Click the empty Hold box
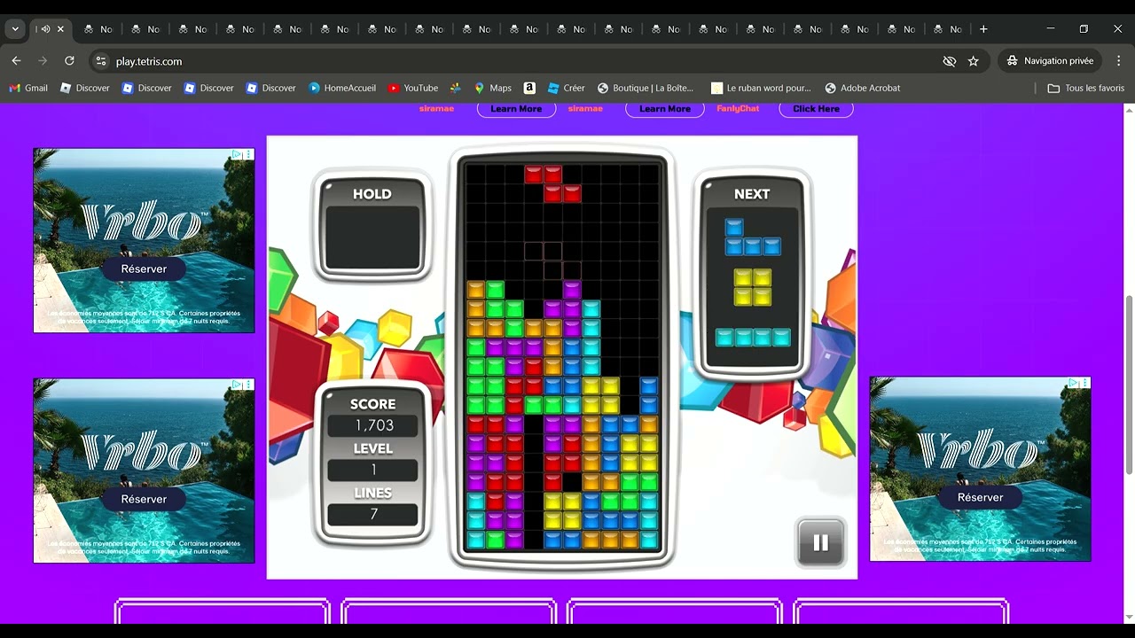Viewport: 1135px width, 638px height. click(372, 238)
